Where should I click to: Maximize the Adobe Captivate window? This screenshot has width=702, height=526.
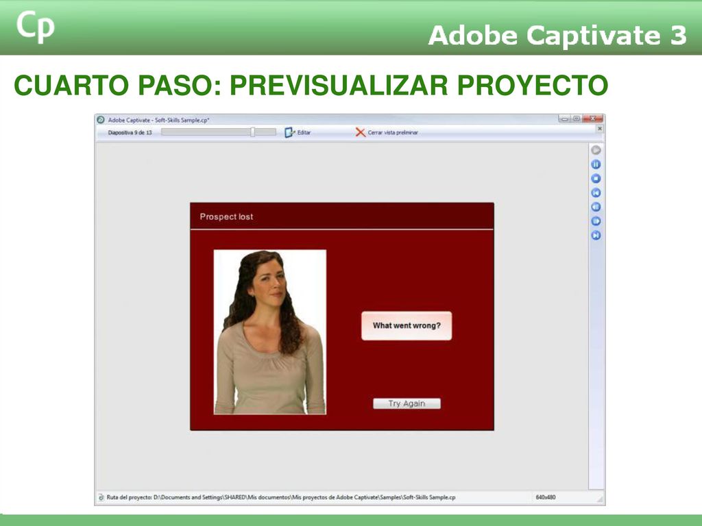coord(576,119)
